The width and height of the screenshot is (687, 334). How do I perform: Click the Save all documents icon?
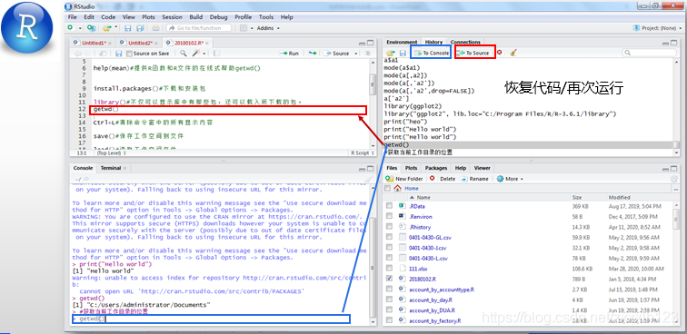click(140, 28)
